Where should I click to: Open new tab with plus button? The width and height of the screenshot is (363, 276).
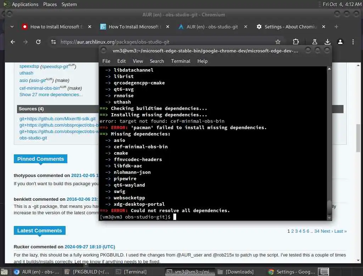point(336,27)
